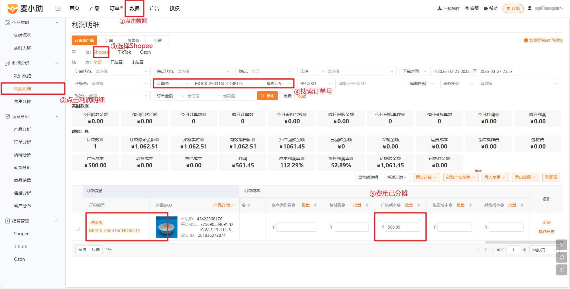570x289 pixels.
Task: Sort by 仓库操作费 column arrows
Action: [x=315, y=205]
